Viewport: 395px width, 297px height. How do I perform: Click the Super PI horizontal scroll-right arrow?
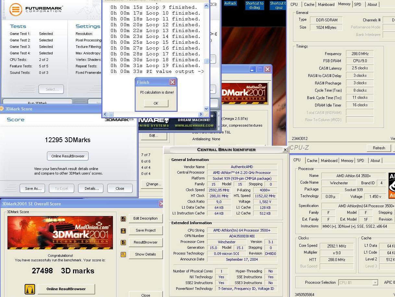[201, 114]
